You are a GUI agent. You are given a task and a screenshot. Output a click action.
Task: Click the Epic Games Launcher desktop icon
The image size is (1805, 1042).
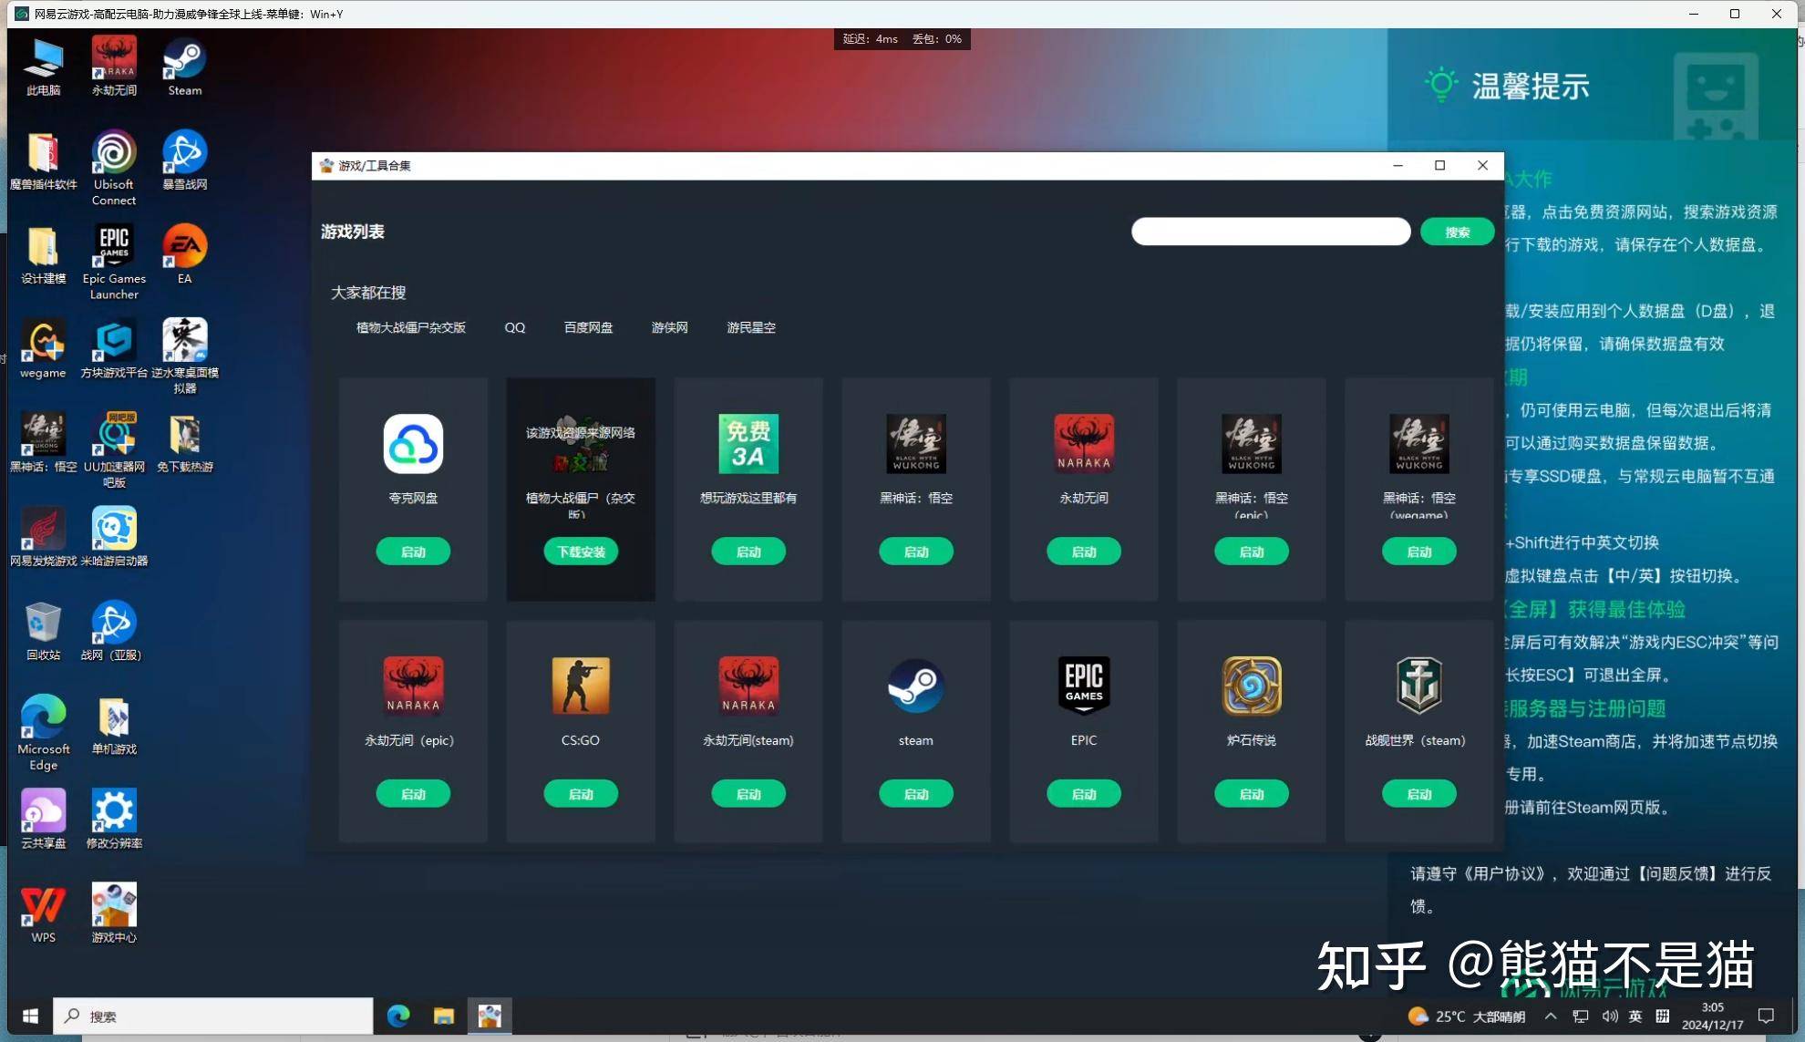tap(114, 262)
